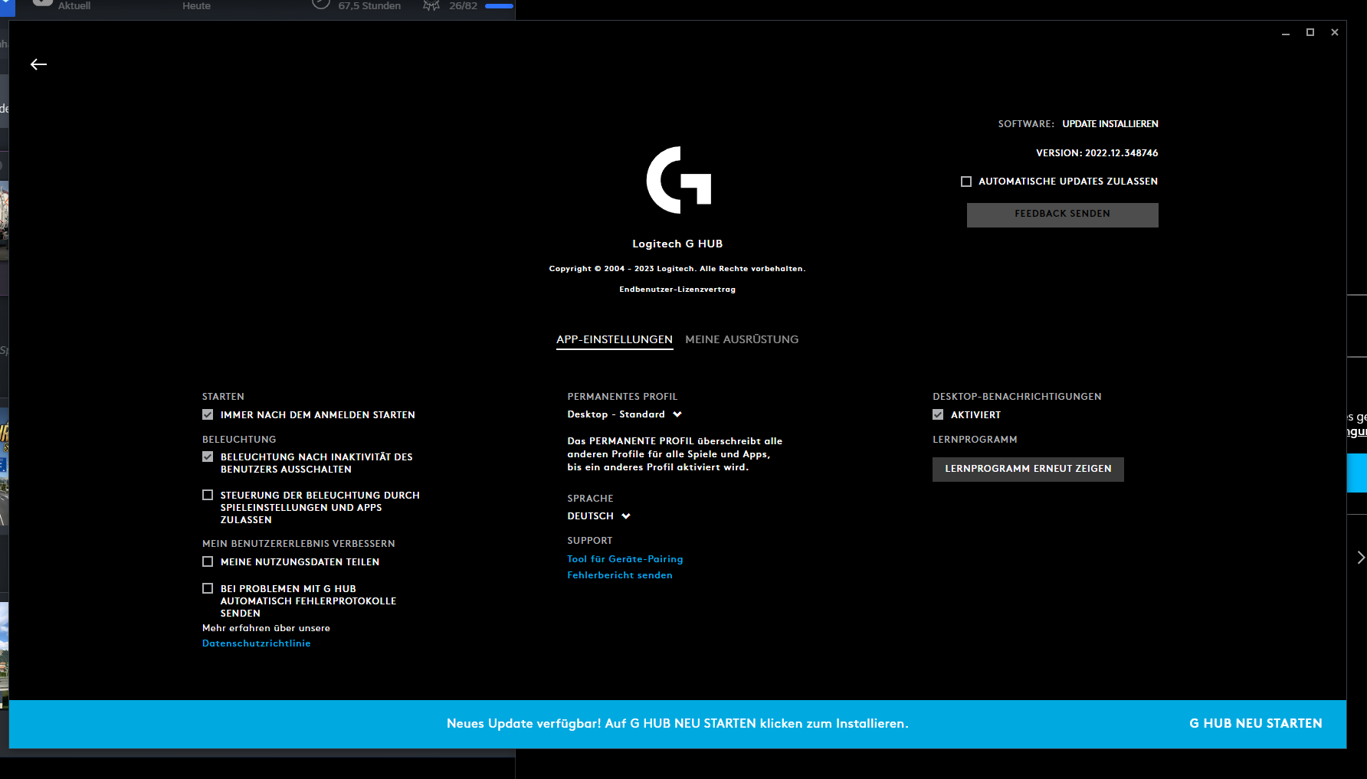
Task: Click the achievements icon beside 26/82 behind
Action: [x=431, y=5]
